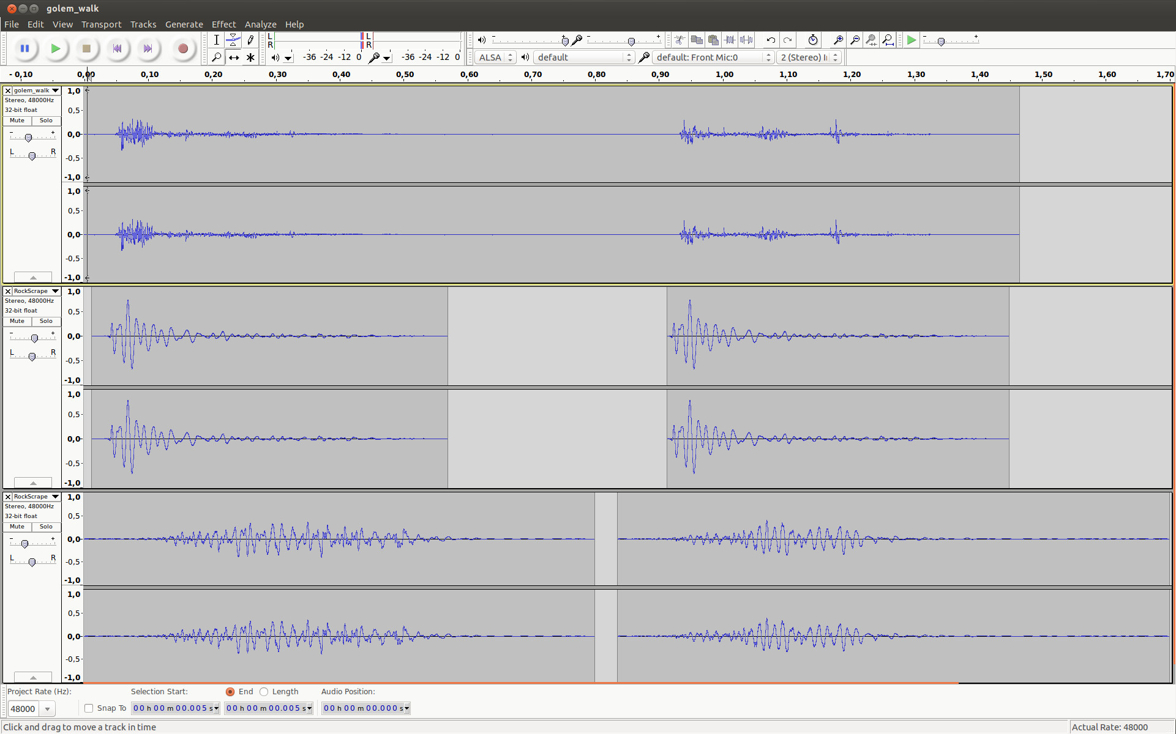The height and width of the screenshot is (734, 1176).
Task: Open the Analyze menu
Action: pyautogui.click(x=260, y=24)
